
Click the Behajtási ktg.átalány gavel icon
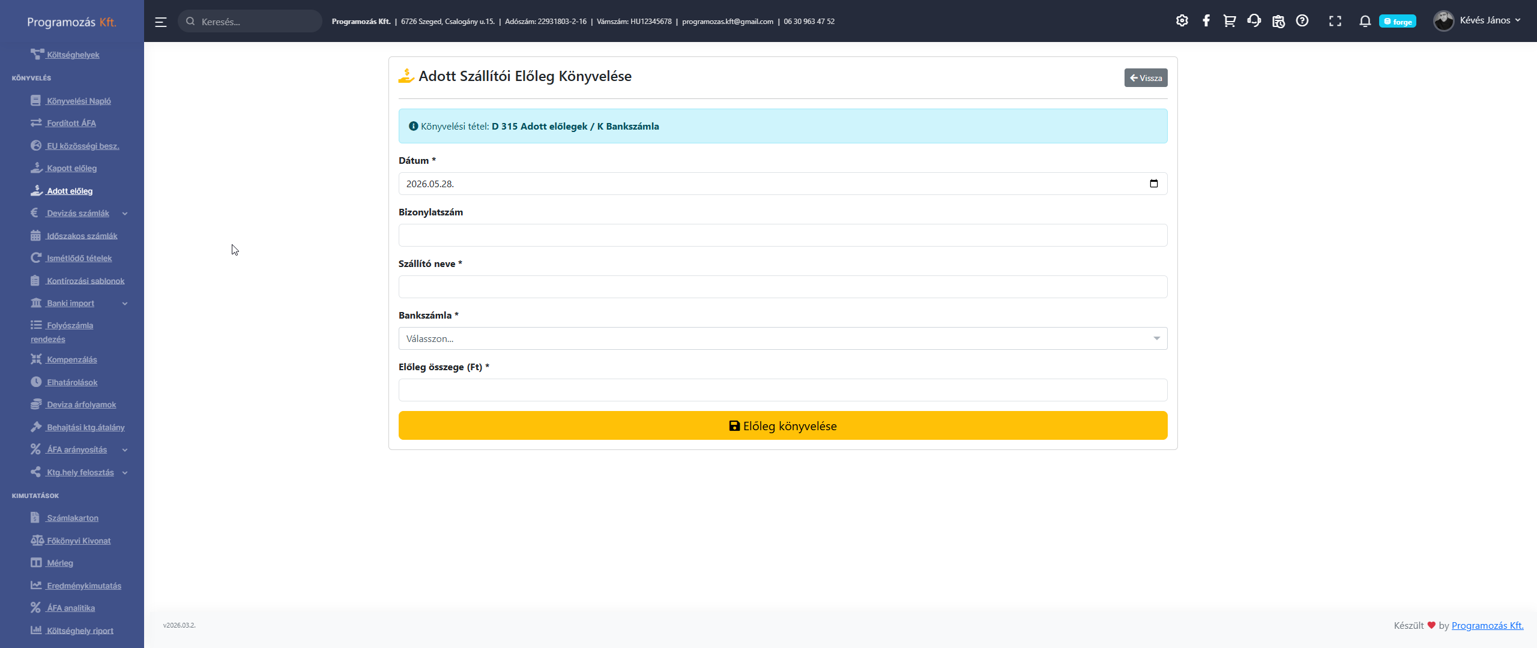click(36, 427)
